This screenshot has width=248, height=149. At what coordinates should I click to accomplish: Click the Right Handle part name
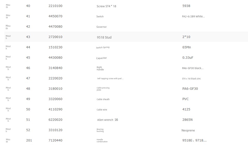point(100,68)
